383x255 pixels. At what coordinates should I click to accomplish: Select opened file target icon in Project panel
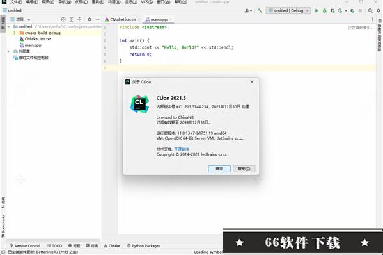tap(63, 19)
